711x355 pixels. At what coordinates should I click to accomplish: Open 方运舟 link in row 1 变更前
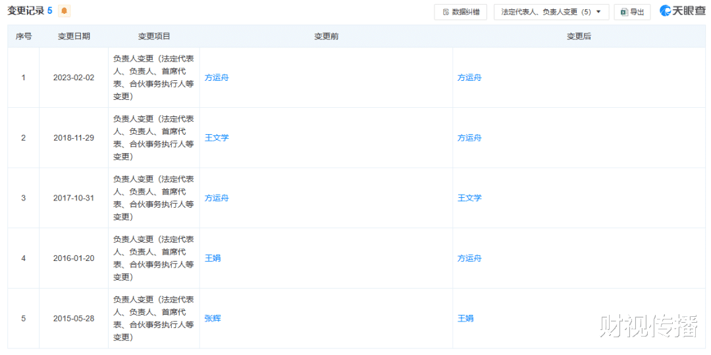click(x=217, y=78)
